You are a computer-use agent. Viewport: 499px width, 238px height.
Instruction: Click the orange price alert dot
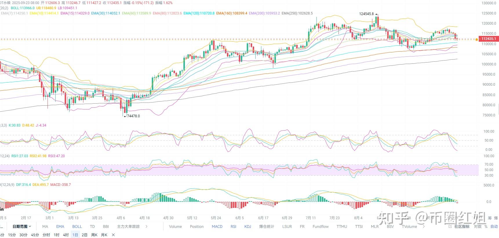(477, 39)
